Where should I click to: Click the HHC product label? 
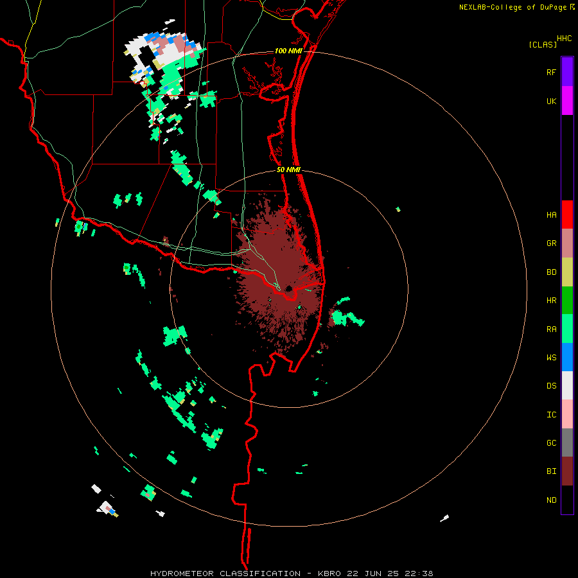click(565, 39)
